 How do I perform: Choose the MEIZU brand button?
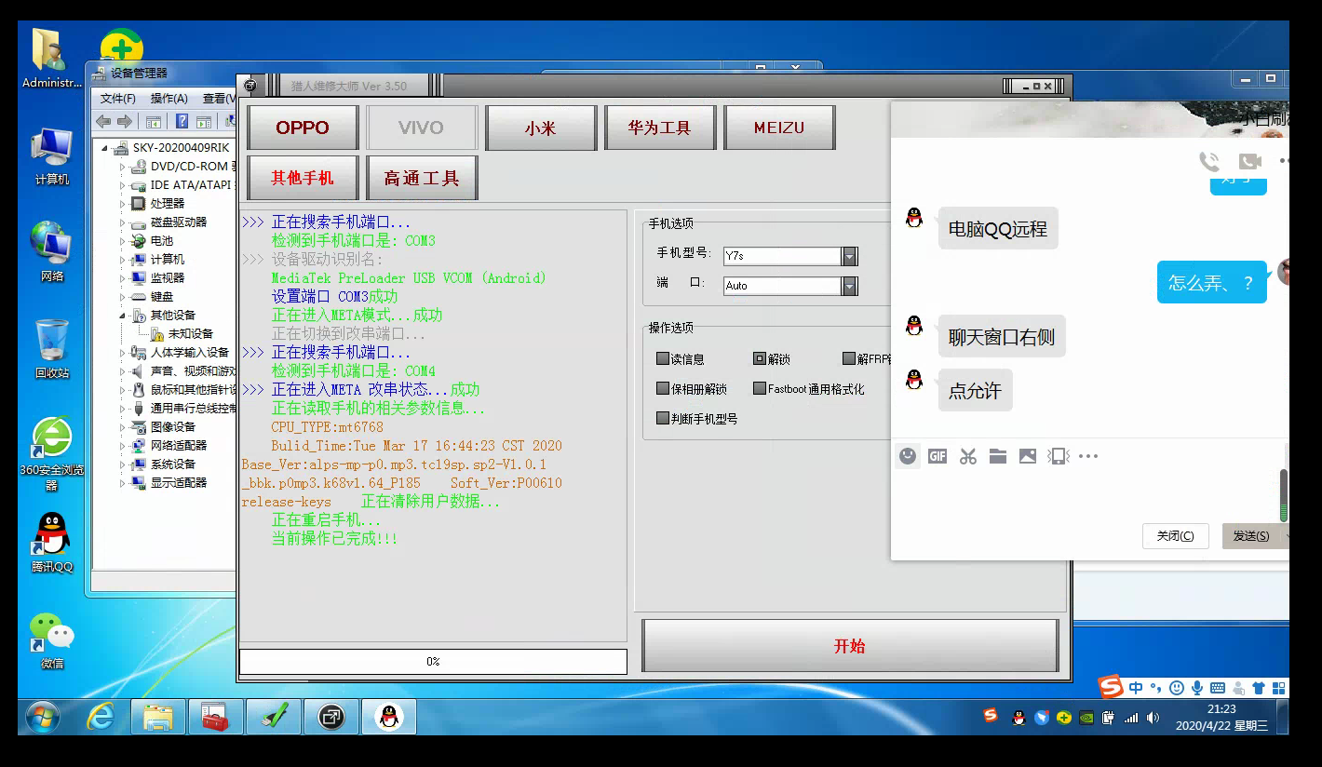[778, 128]
